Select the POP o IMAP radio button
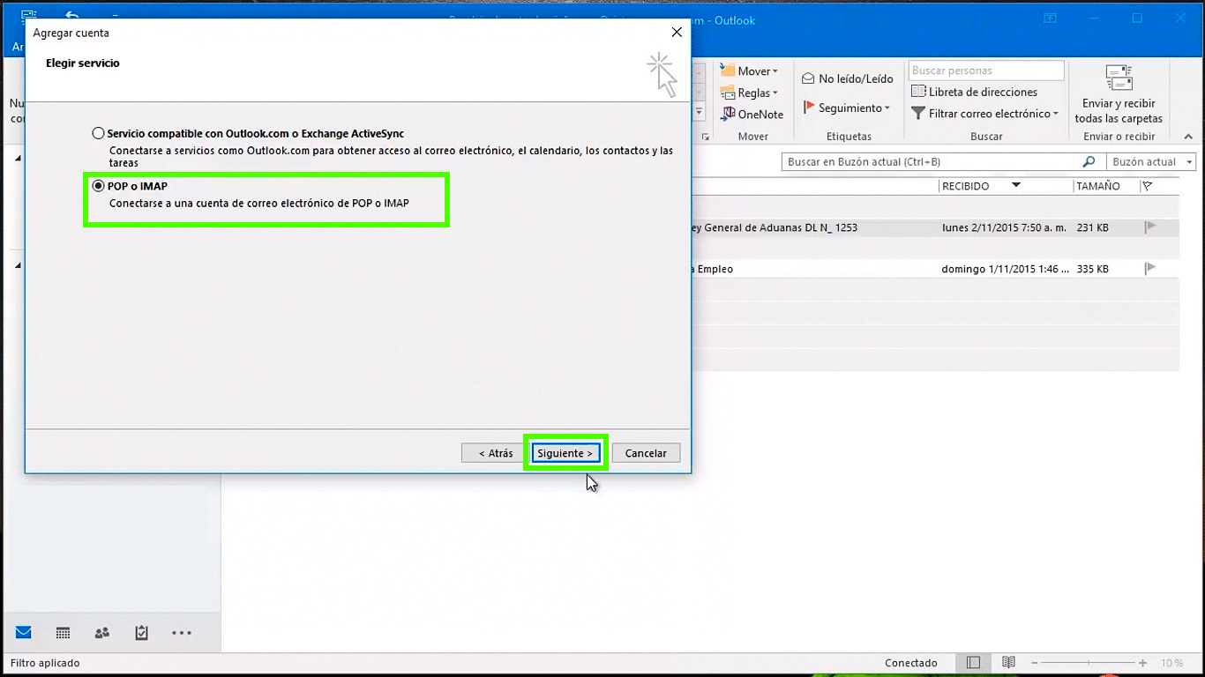This screenshot has width=1205, height=677. coord(99,186)
